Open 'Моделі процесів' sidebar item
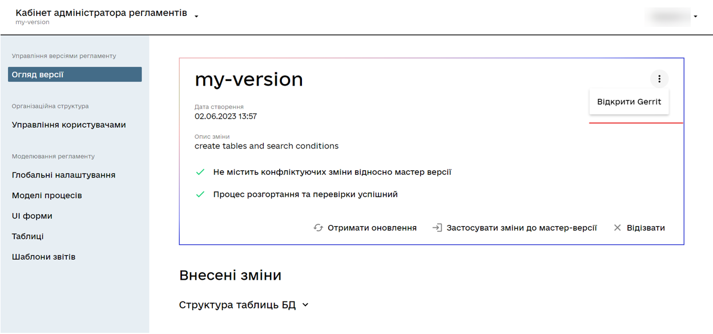 (47, 195)
